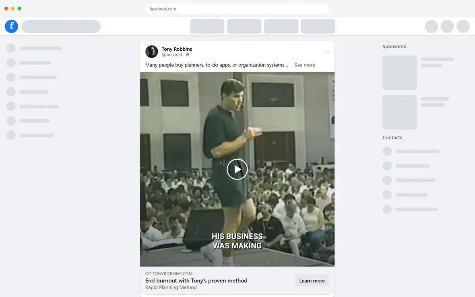Click the public globe audience icon

[188, 55]
